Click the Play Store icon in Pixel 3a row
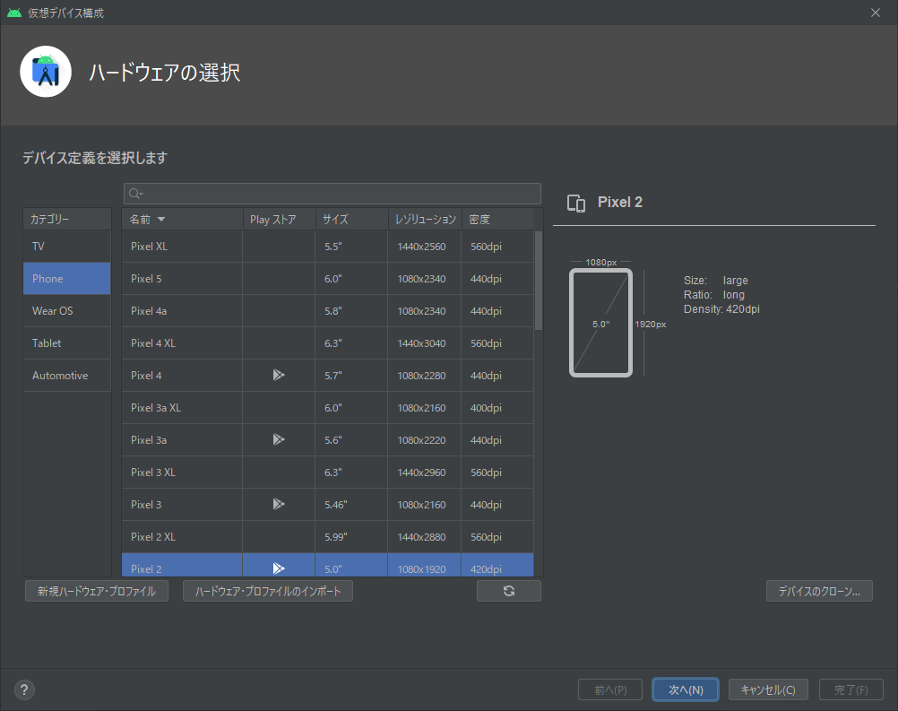The image size is (898, 711). click(279, 440)
